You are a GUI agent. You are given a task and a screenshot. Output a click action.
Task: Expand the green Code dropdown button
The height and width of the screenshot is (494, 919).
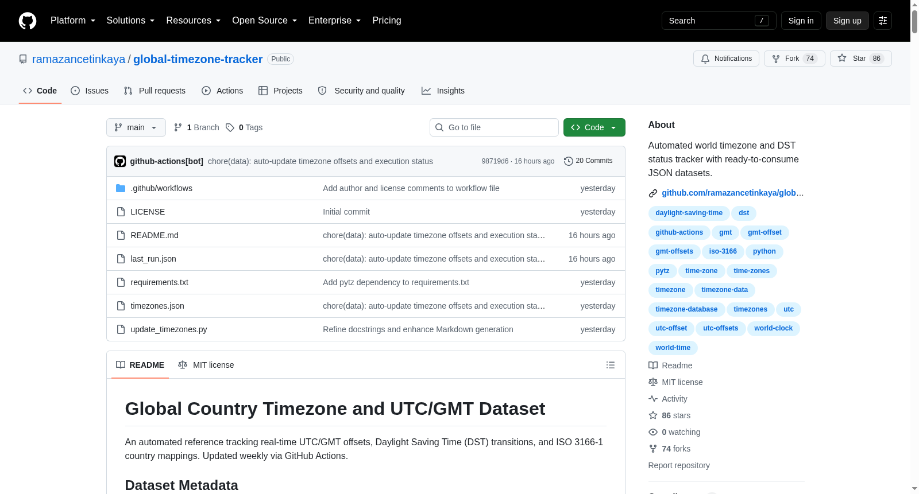[x=594, y=127]
